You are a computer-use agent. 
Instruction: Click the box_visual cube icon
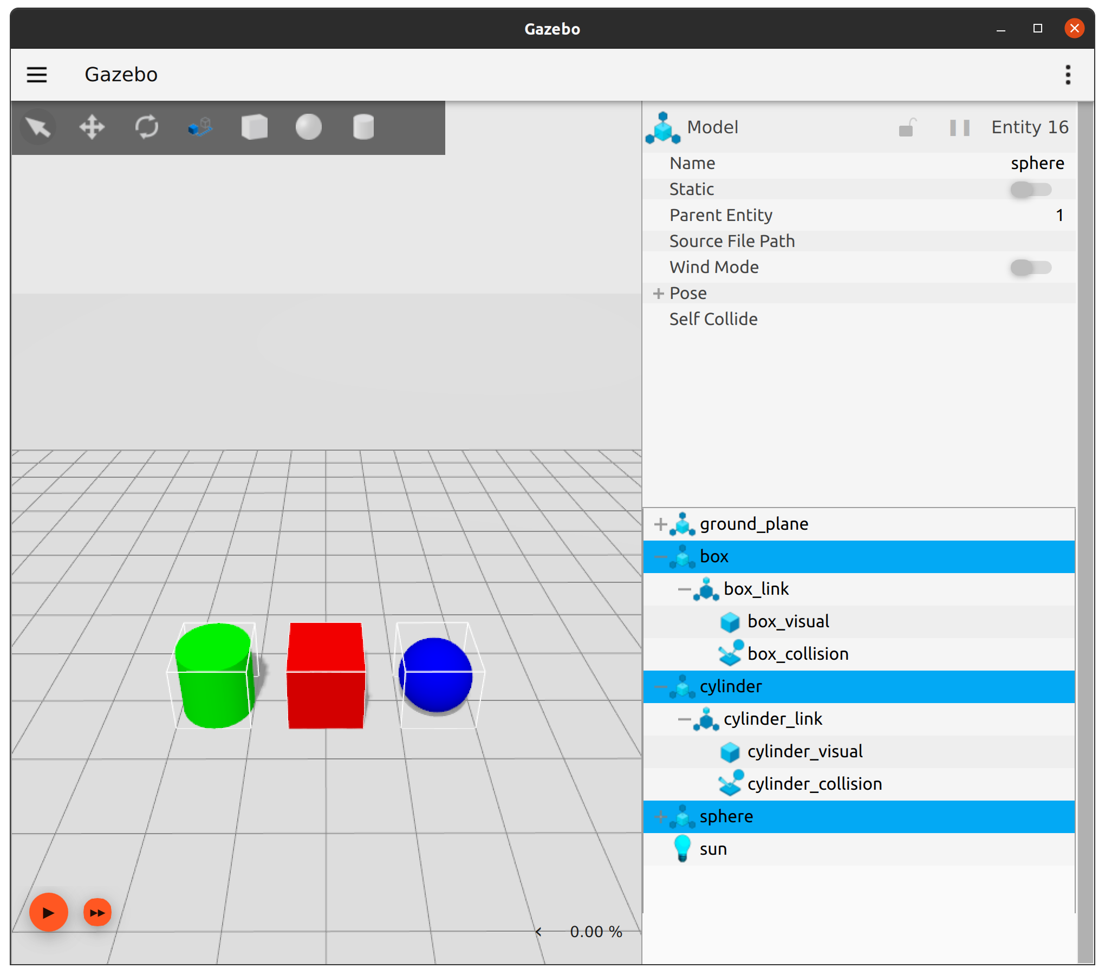(730, 622)
